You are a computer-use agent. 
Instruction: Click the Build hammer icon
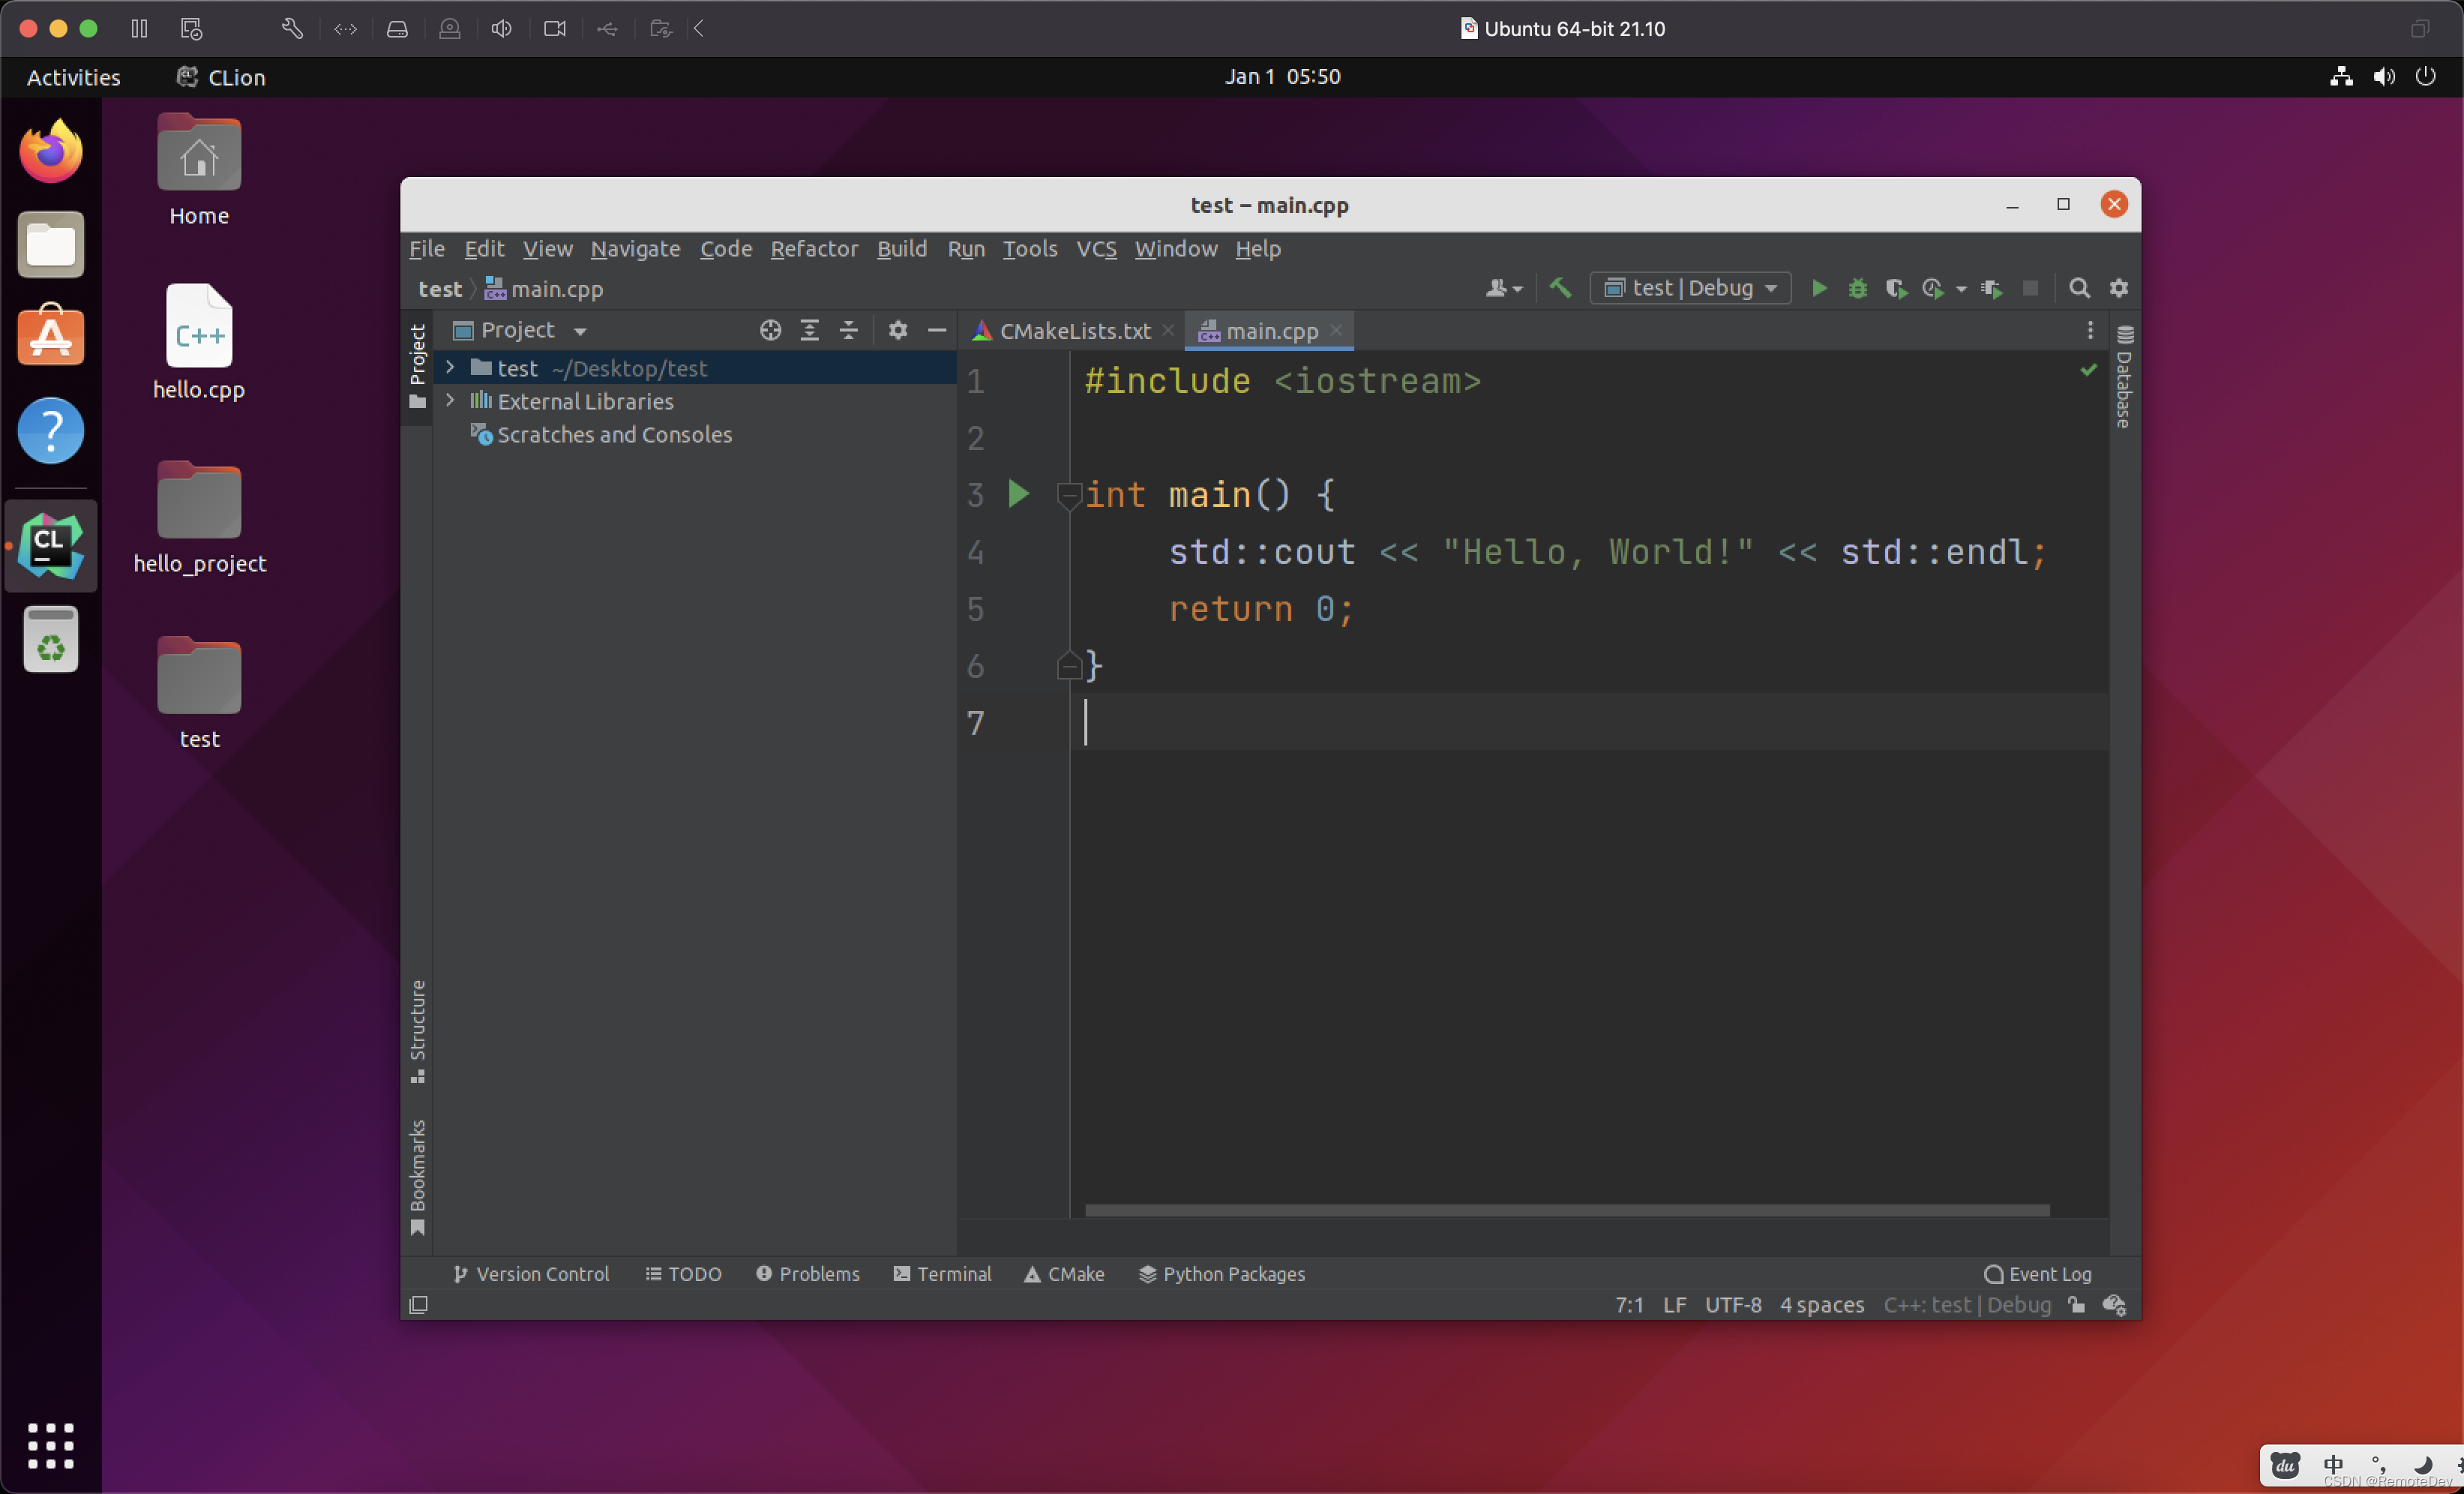(x=1560, y=288)
